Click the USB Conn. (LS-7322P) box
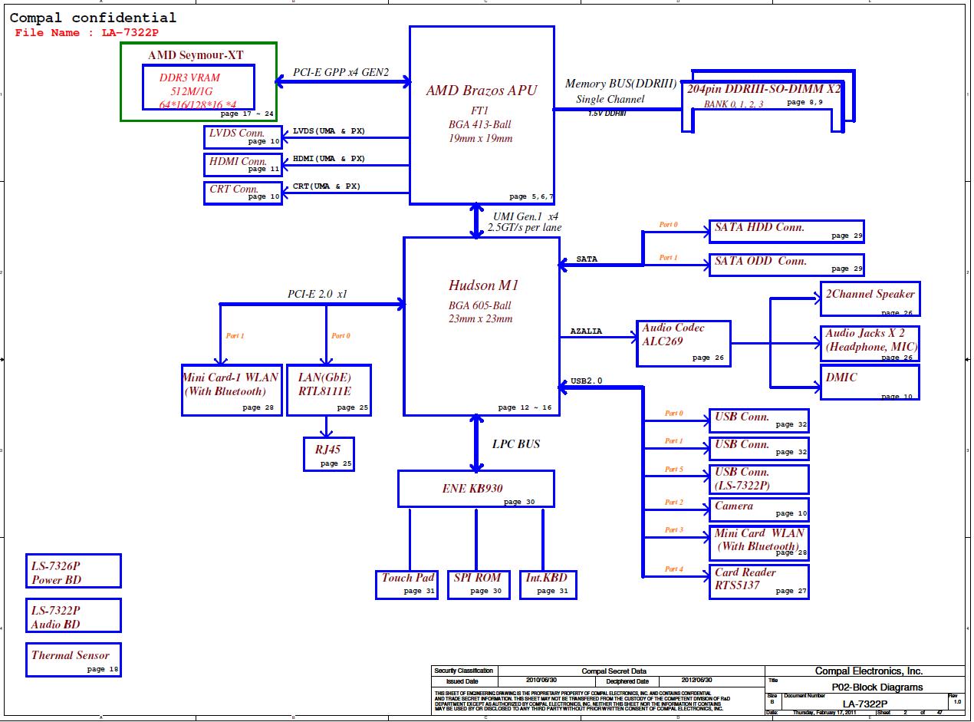Image resolution: width=974 pixels, height=722 pixels. tap(759, 480)
